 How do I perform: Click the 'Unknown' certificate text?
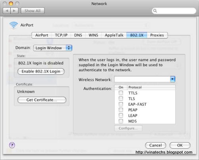26,91
